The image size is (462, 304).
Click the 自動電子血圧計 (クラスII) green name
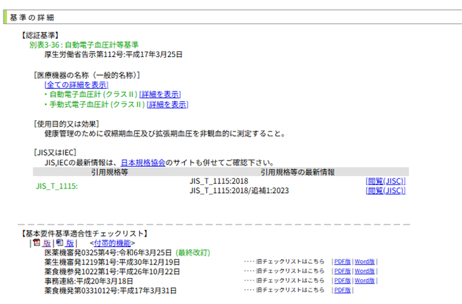click(94, 95)
